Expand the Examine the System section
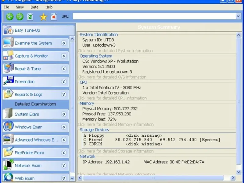This screenshot has height=183, width=244. click(63, 43)
